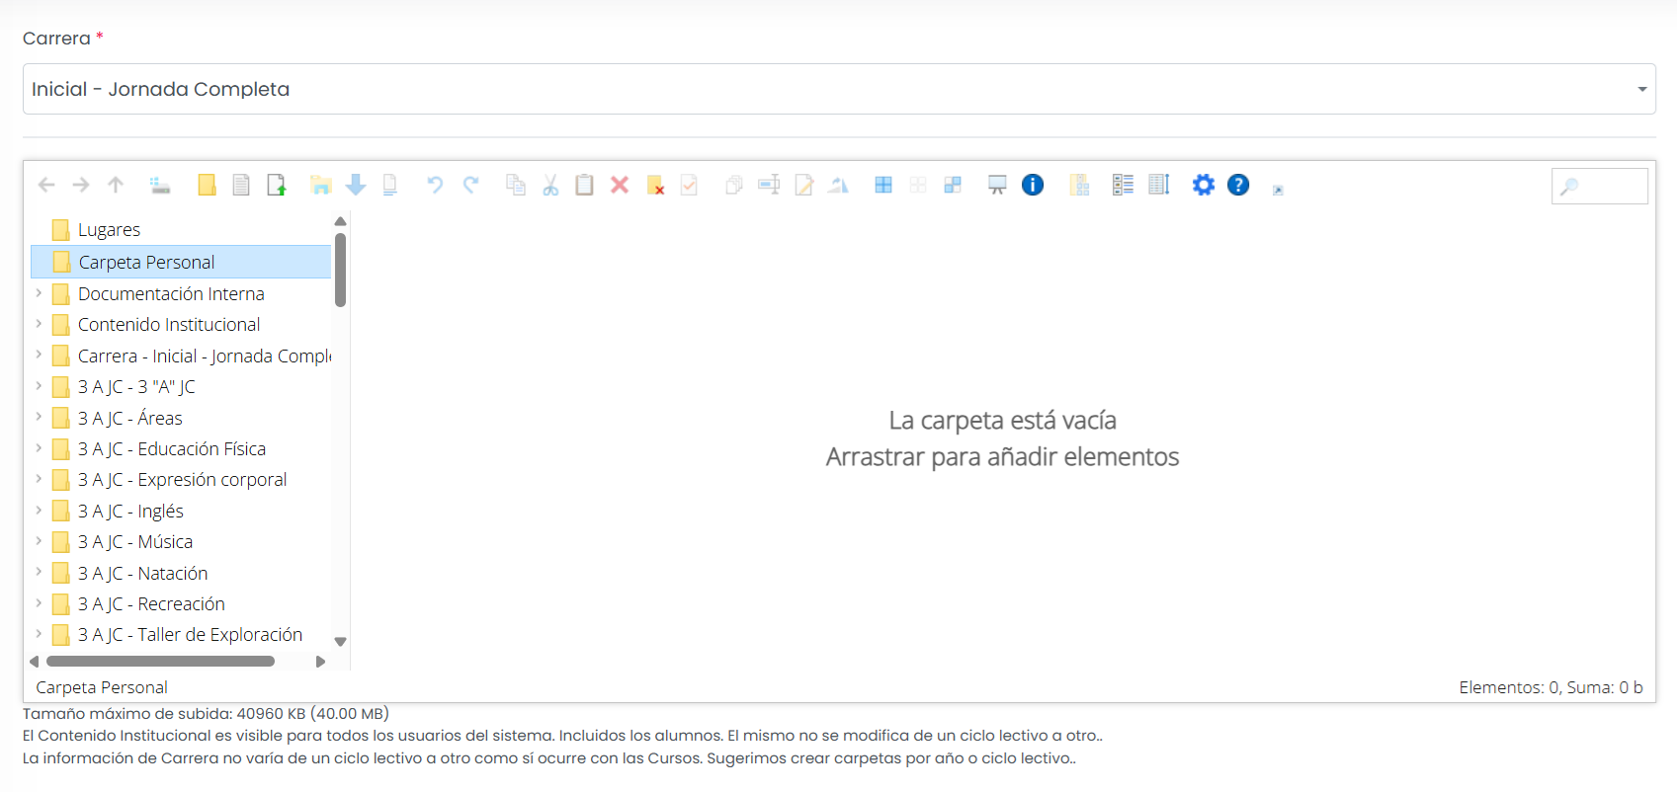Switch view mode to list/icons
The image size is (1677, 792).
click(1123, 185)
